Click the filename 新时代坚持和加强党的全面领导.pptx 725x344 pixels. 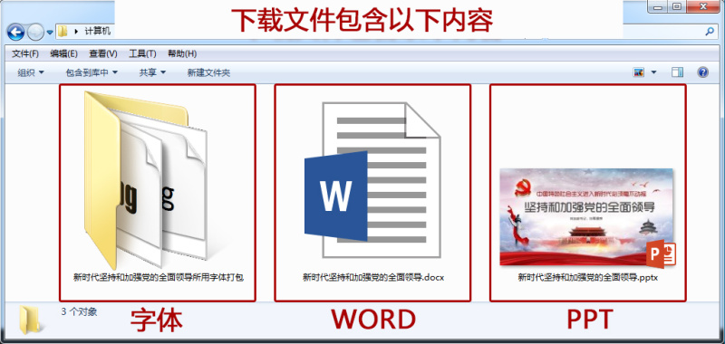pyautogui.click(x=587, y=278)
